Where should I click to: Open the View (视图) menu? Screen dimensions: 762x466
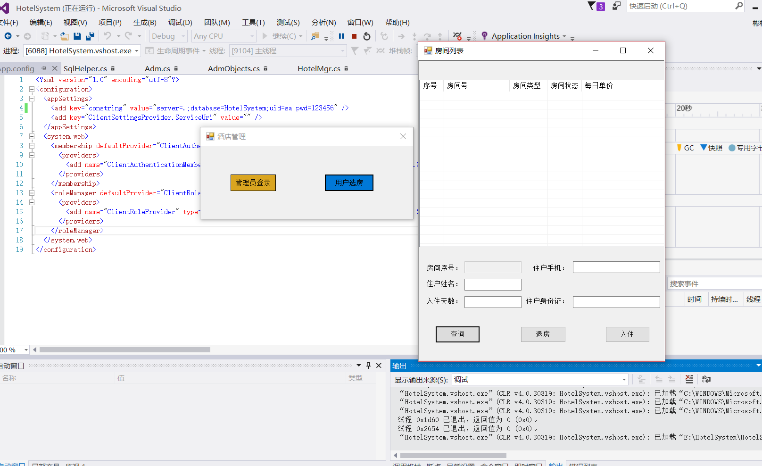[75, 23]
